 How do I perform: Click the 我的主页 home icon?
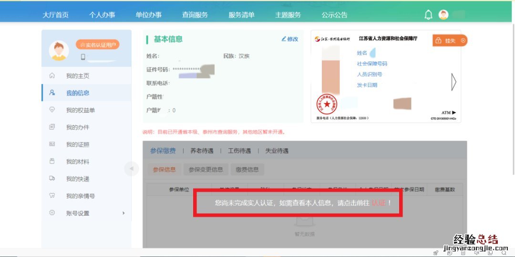[52, 76]
